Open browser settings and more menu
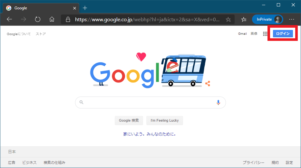 (x=292, y=19)
